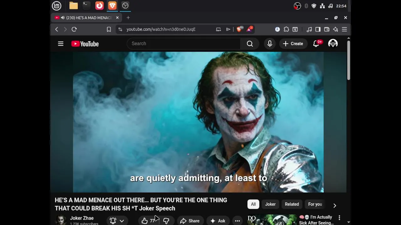The image size is (401, 225).
Task: Switch to the HE'S A MAD MENACE tab
Action: pos(86,18)
